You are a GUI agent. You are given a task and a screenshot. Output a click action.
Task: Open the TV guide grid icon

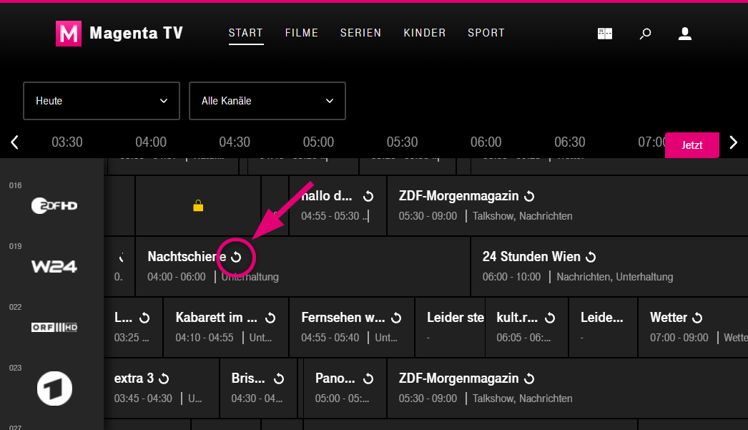coord(604,33)
